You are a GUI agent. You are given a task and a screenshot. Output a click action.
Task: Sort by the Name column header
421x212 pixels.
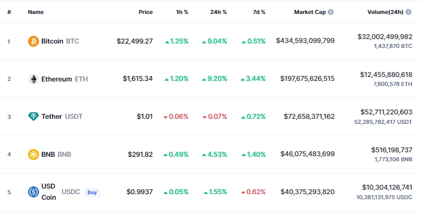click(36, 12)
